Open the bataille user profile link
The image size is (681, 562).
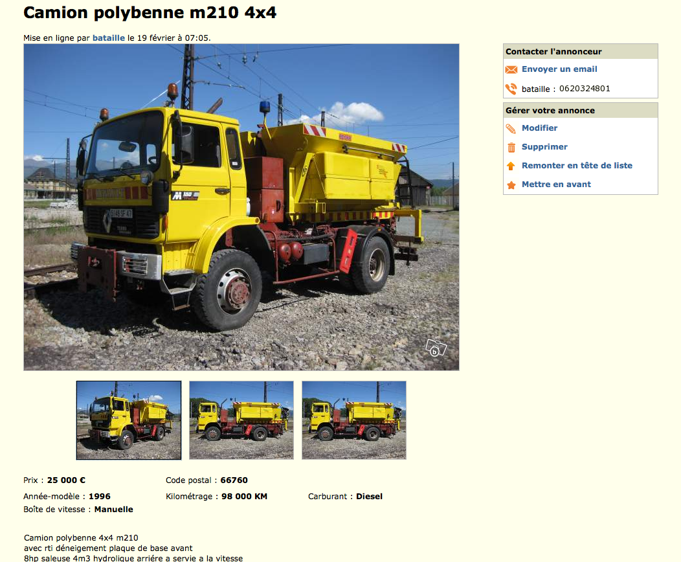(109, 38)
